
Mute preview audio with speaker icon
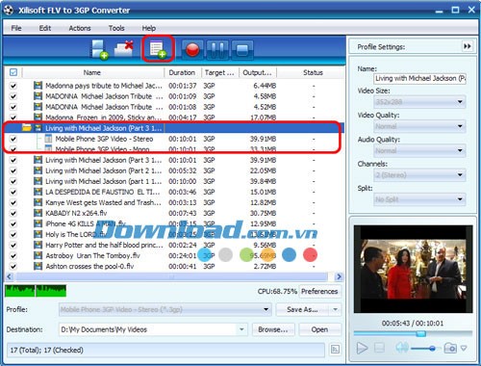pyautogui.click(x=401, y=348)
